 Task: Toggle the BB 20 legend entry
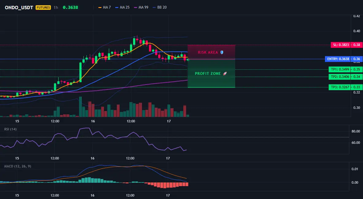coord(160,7)
